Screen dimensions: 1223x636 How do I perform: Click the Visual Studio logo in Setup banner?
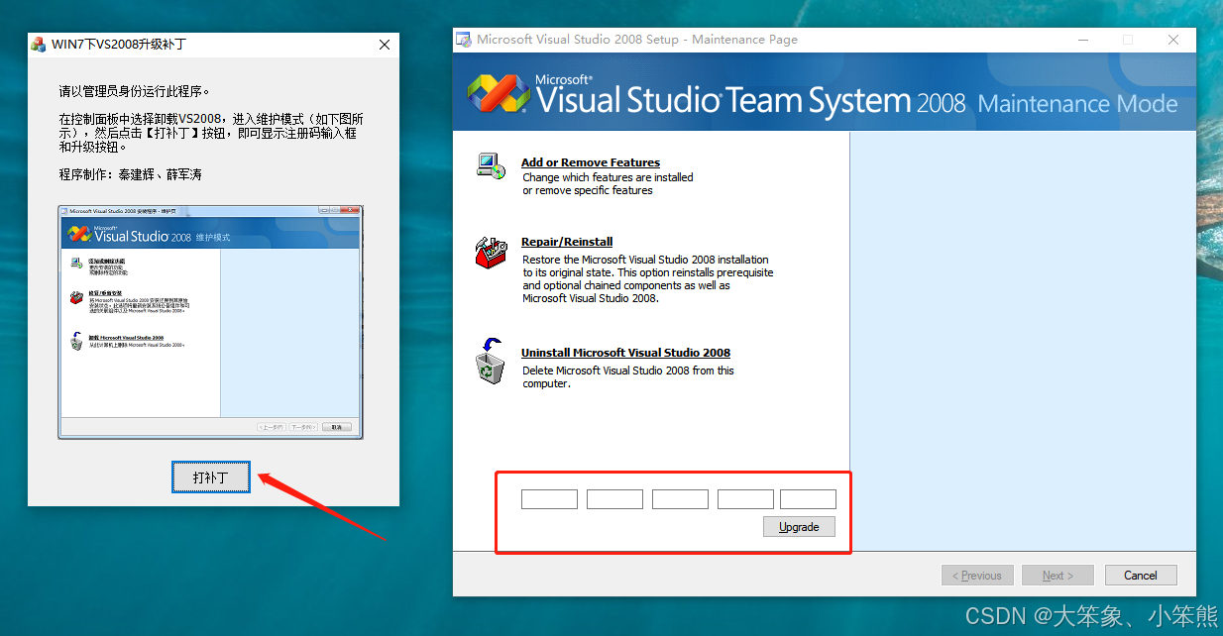[x=500, y=93]
